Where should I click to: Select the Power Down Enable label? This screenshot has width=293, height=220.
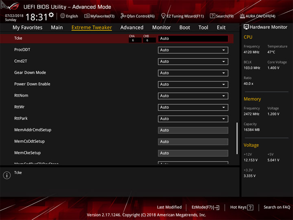(x=32, y=84)
